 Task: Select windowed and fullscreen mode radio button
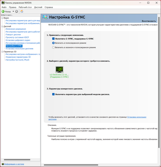(53, 48)
